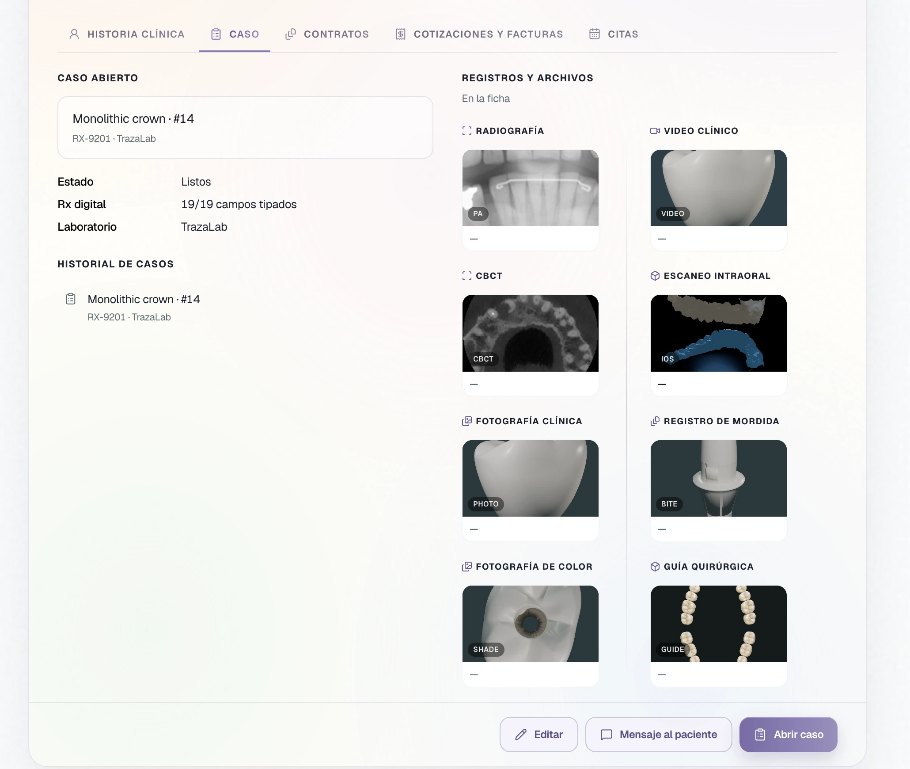Open the Monolithic crown #14 open case card
Image resolution: width=910 pixels, height=769 pixels.
click(245, 128)
